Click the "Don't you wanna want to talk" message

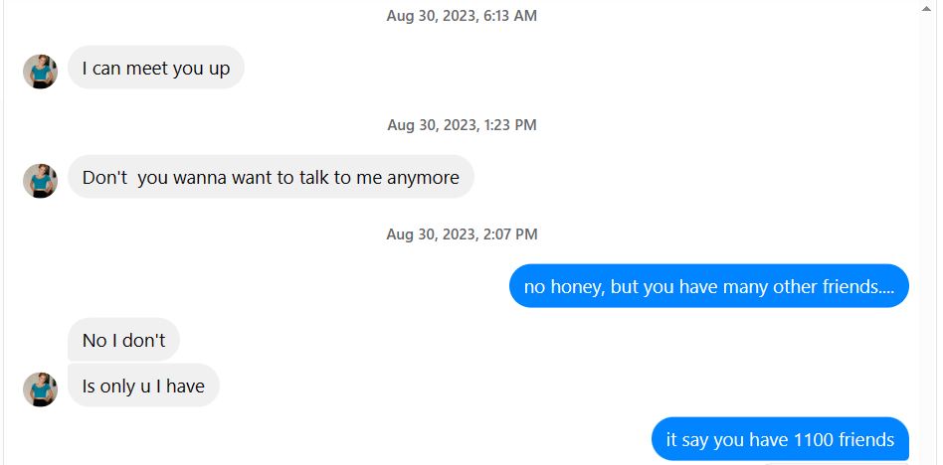(271, 177)
